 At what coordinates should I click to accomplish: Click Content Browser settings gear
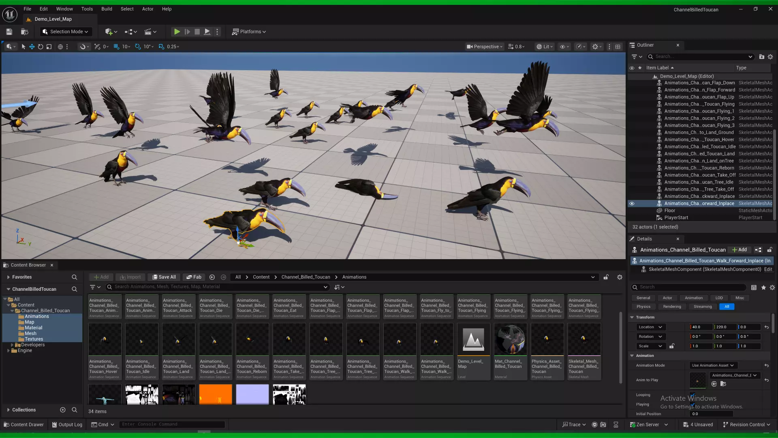point(620,277)
